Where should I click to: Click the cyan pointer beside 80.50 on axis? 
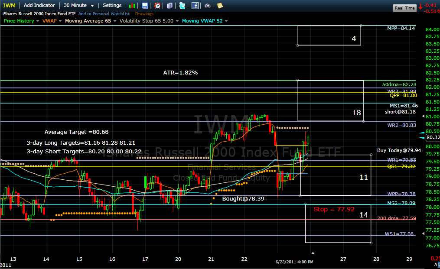pos(422,133)
